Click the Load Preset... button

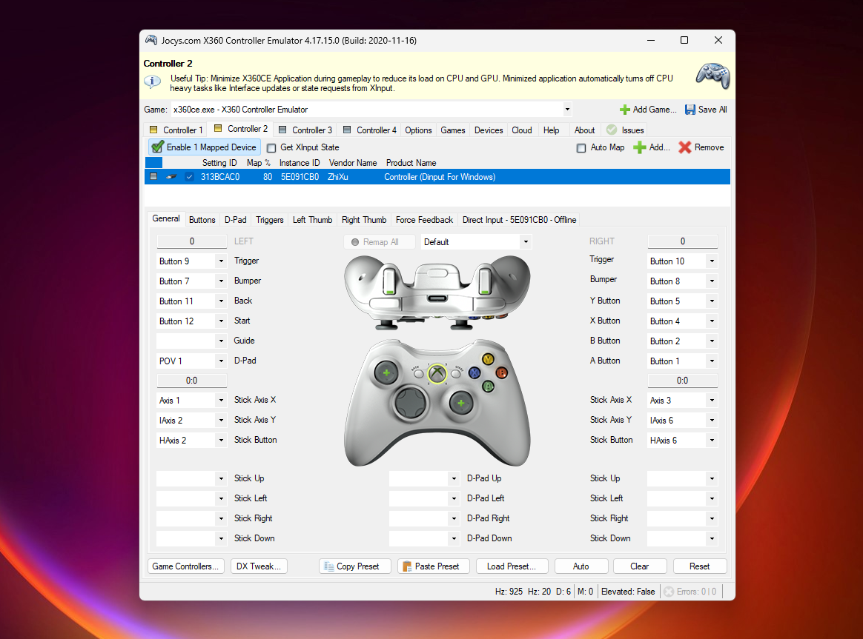click(x=512, y=566)
